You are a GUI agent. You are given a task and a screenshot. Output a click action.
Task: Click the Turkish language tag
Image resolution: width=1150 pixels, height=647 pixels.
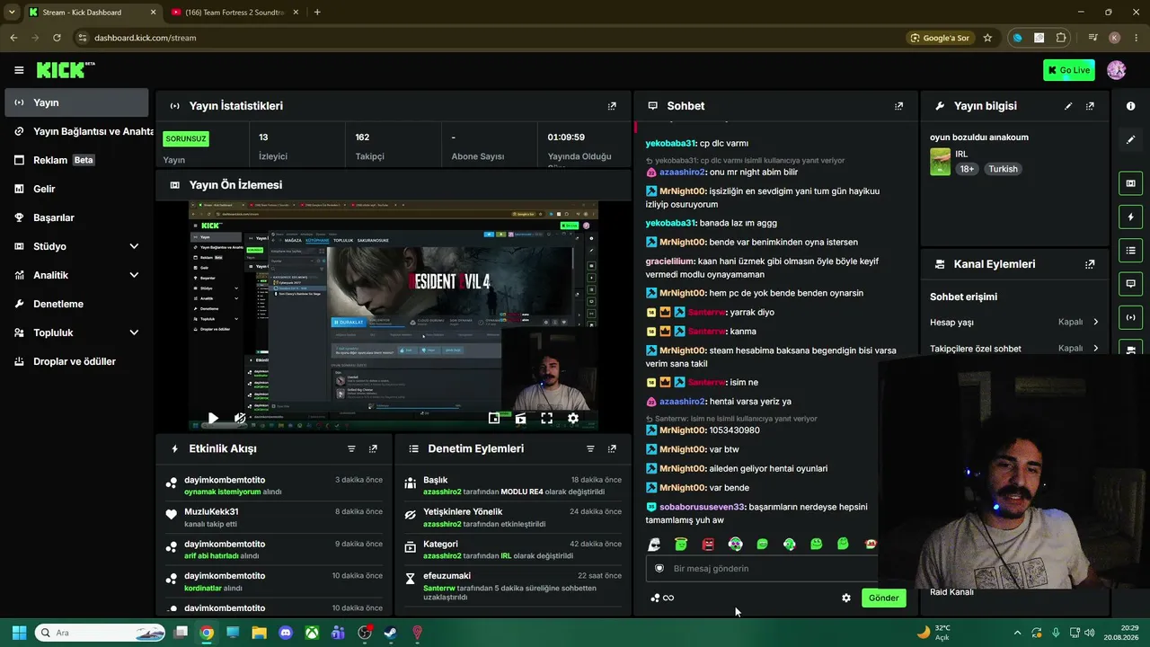point(1003,169)
